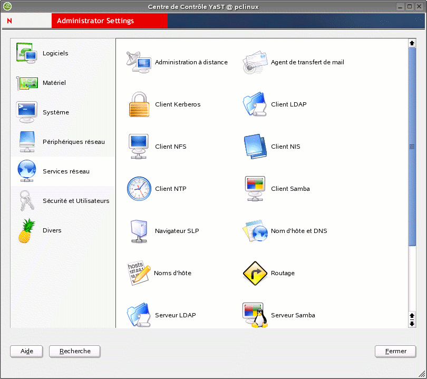
Task: Click the Administration à distance text
Action: [191, 62]
